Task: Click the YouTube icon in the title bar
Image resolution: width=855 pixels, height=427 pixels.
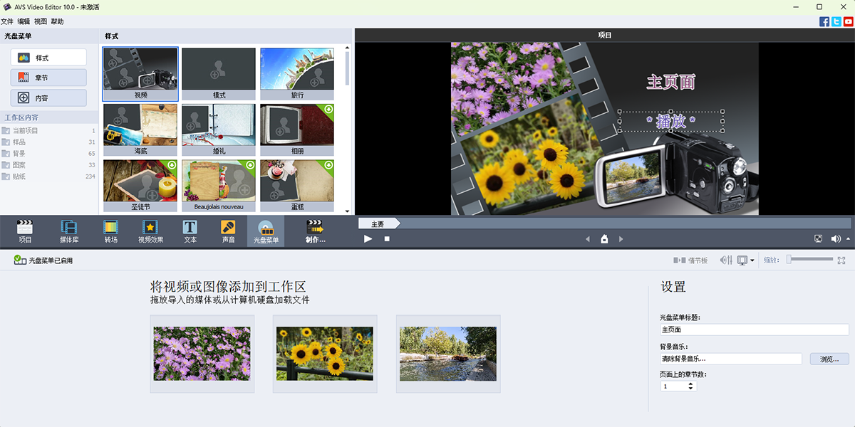Action: [848, 21]
